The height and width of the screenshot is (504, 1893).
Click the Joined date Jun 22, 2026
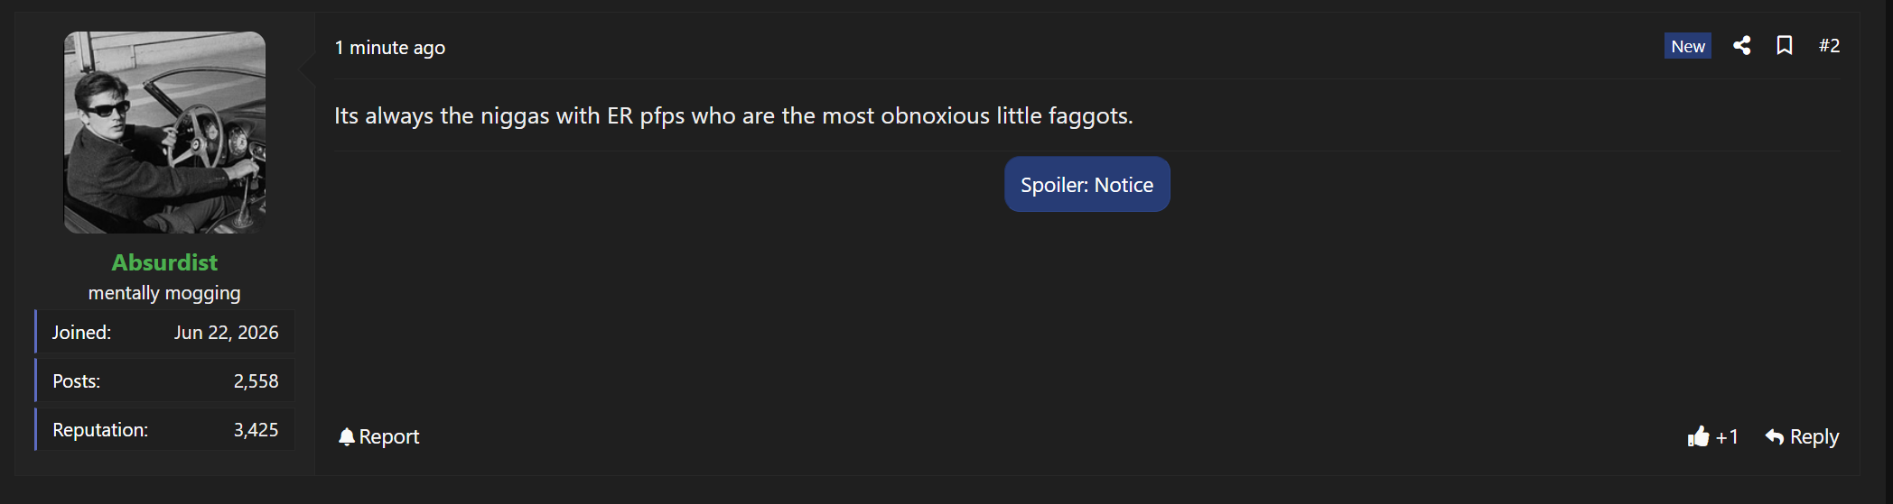pos(227,333)
